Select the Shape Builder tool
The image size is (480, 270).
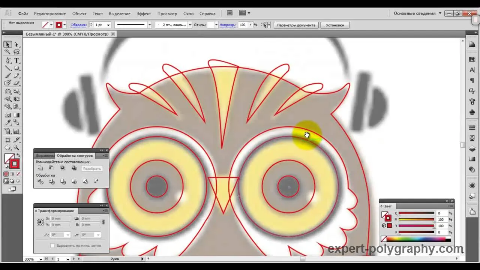tap(7, 106)
